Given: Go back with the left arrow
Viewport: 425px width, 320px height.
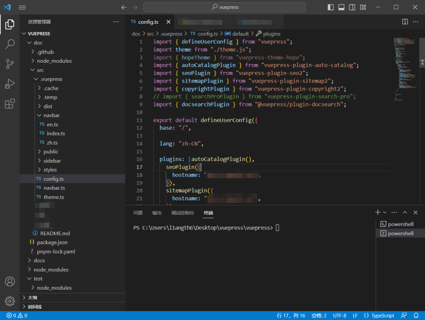Looking at the screenshot, I should pos(124,7).
